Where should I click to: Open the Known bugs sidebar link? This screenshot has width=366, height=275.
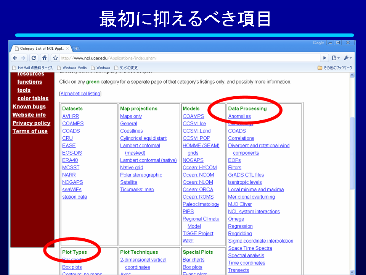(29, 107)
